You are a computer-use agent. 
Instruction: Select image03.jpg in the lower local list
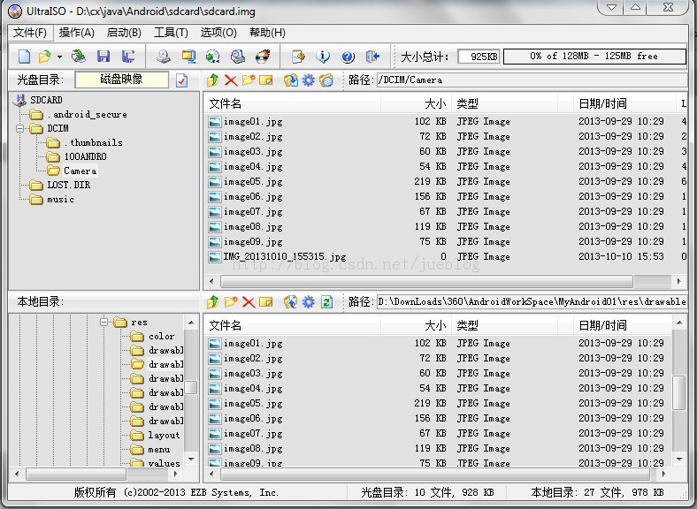click(253, 374)
